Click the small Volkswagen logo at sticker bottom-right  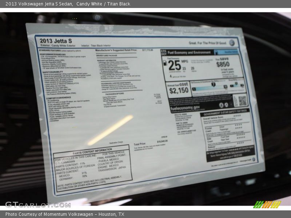[x=254, y=160]
